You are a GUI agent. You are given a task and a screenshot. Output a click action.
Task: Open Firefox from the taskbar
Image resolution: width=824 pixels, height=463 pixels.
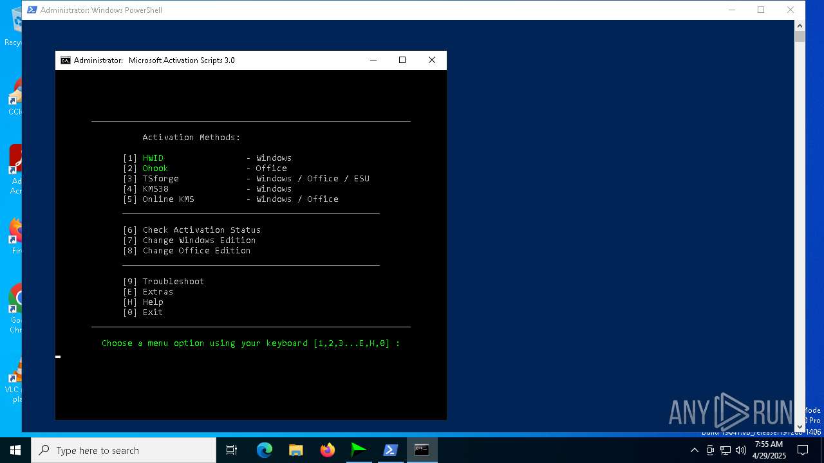[328, 450]
